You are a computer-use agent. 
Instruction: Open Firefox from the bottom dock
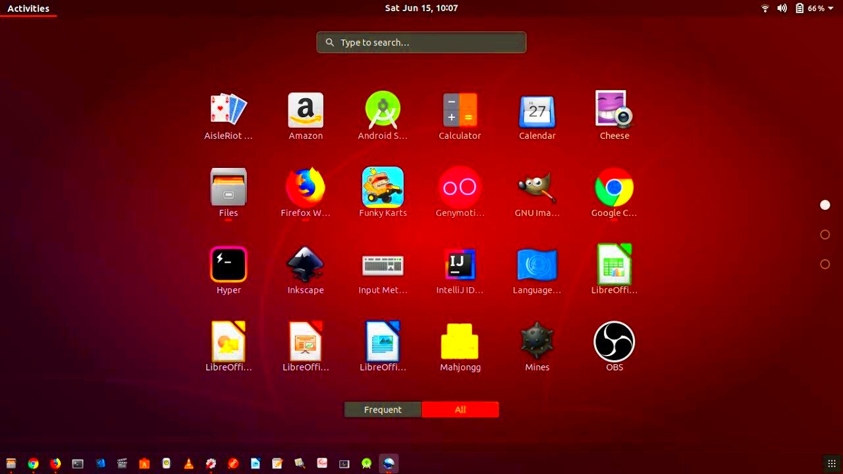(55, 463)
